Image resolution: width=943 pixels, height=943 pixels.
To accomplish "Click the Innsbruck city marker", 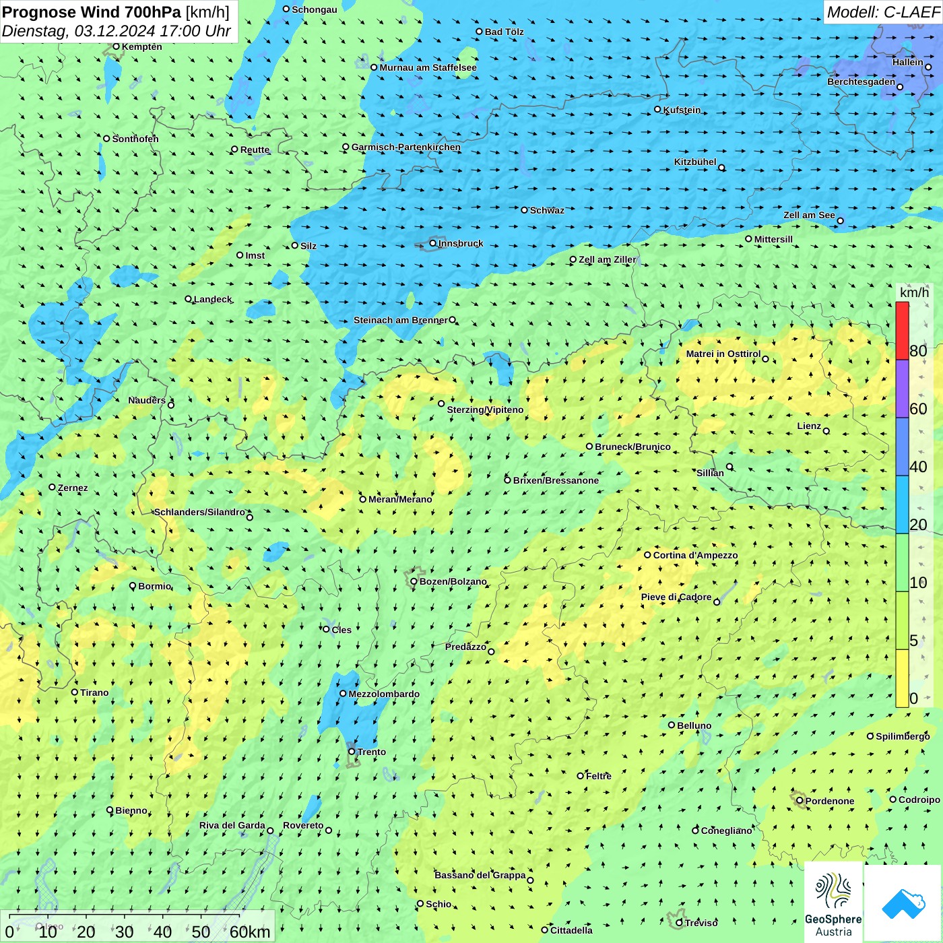I will 433,243.
